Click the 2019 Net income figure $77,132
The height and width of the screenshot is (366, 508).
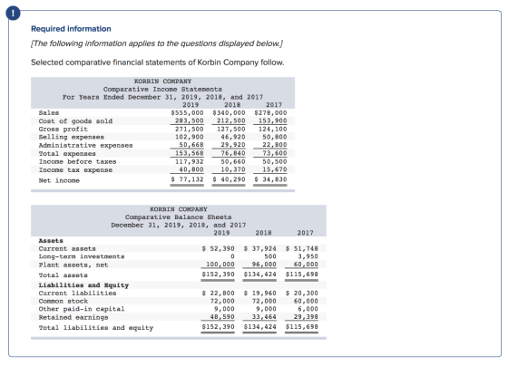[187, 179]
